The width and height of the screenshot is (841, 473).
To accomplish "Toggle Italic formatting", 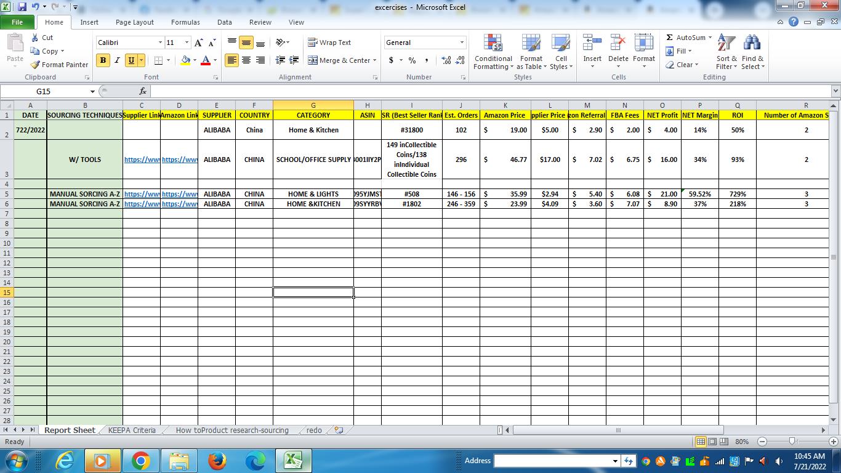I will [117, 60].
